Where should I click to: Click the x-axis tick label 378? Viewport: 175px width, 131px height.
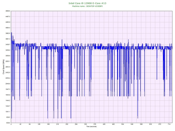coord(95,124)
